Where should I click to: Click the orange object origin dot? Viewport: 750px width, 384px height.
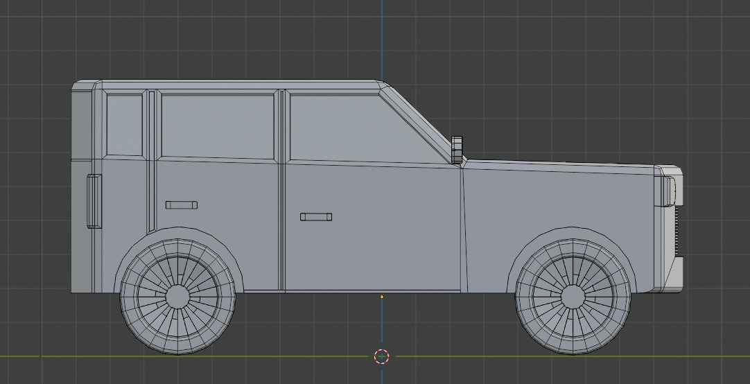(x=382, y=297)
